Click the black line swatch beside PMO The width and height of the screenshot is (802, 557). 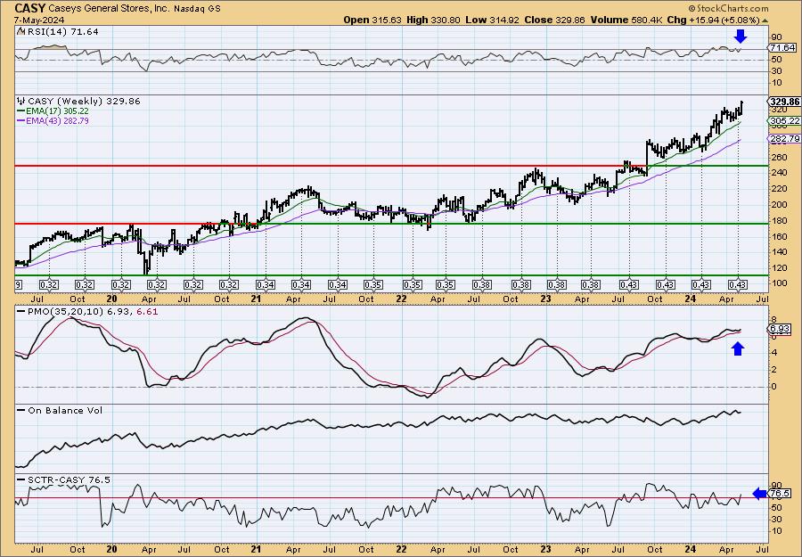pos(21,311)
